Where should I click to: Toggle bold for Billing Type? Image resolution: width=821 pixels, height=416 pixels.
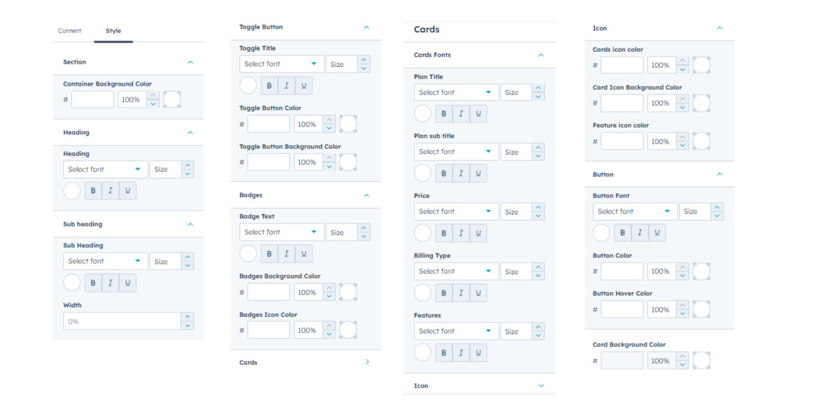(x=444, y=292)
